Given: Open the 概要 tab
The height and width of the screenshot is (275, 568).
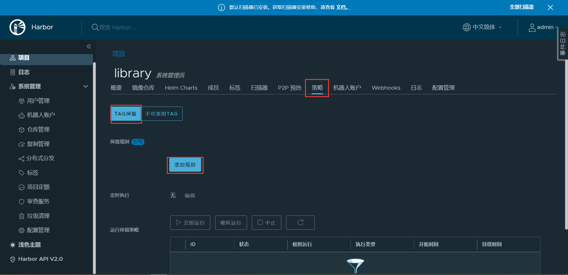Looking at the screenshot, I should (116, 88).
